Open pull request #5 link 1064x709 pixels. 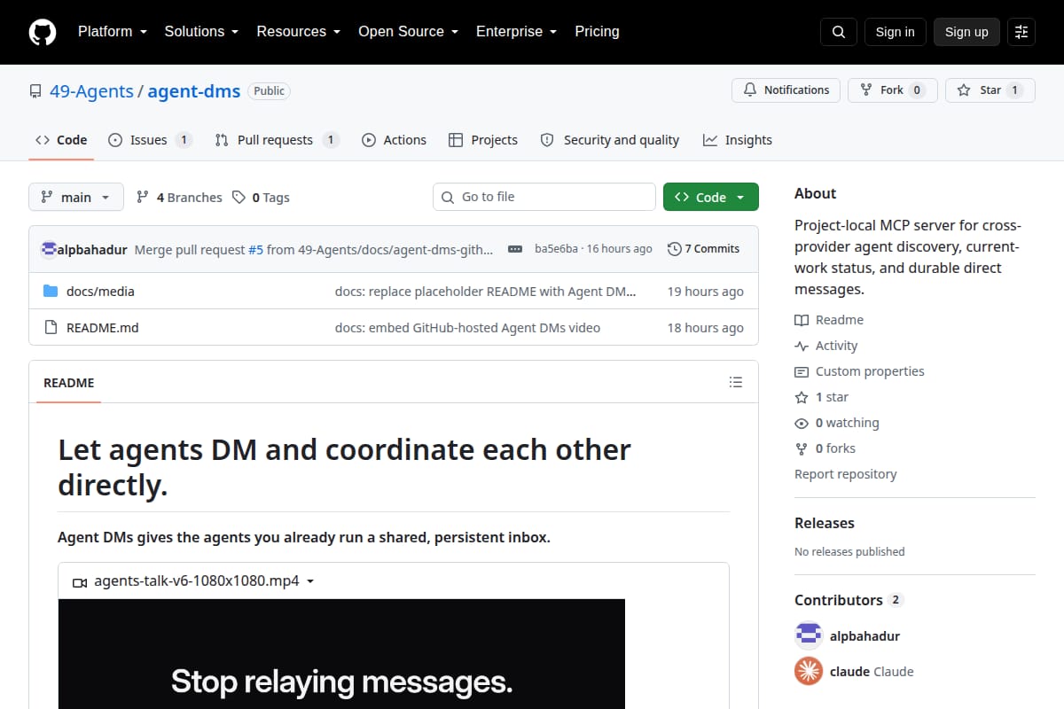(x=255, y=249)
